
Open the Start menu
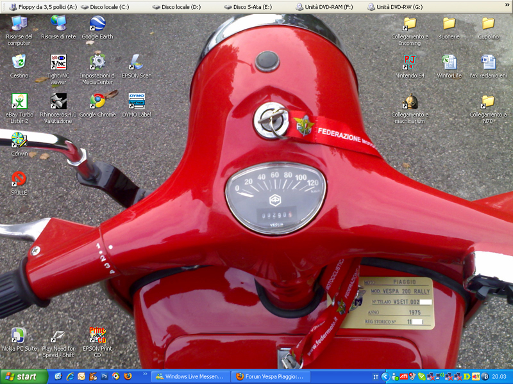click(24, 377)
